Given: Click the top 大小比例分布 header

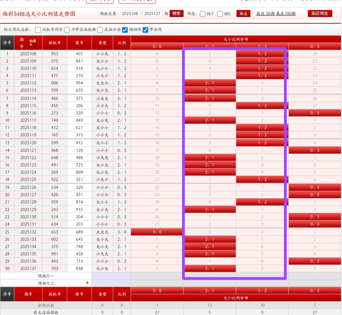Looking at the screenshot, I should coord(236,39).
